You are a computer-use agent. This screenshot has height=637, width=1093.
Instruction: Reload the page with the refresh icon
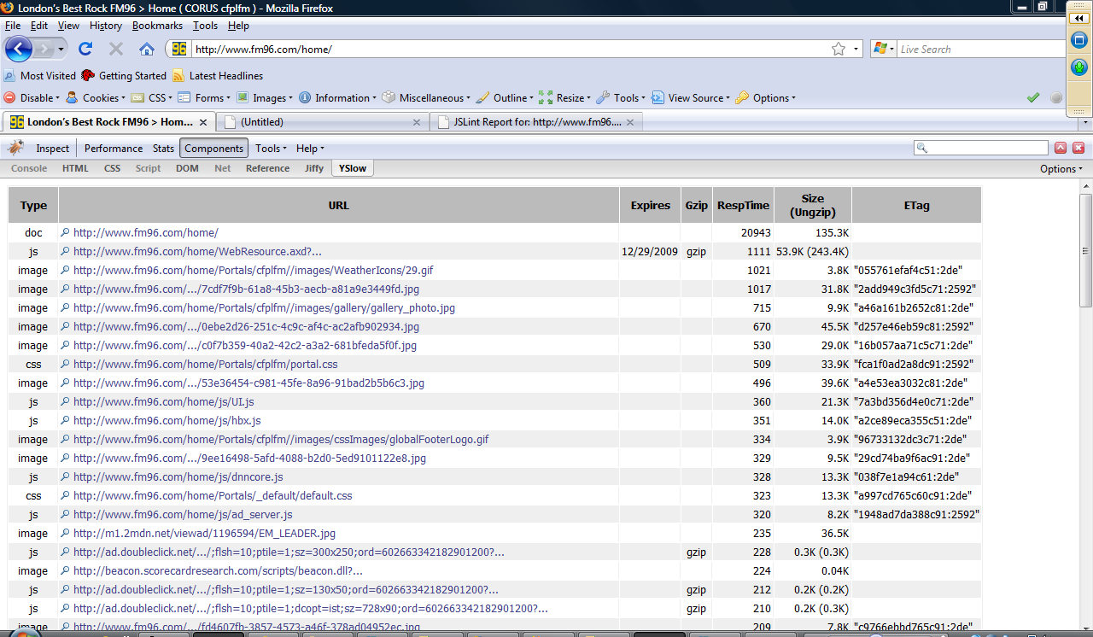[x=85, y=50]
